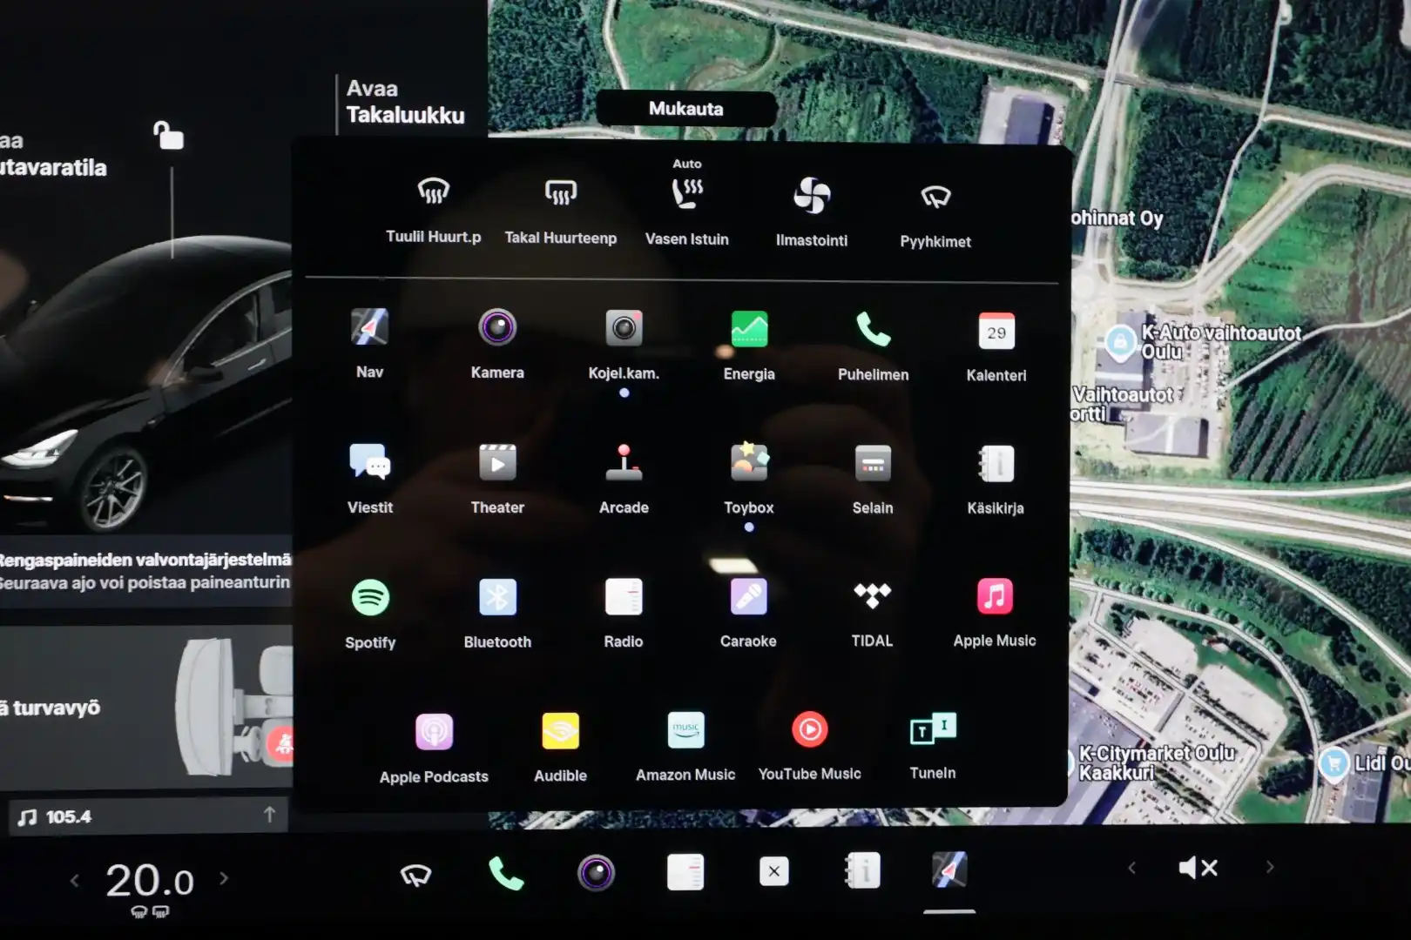
Task: Toggle Tuulil Huurt.p windshield defrost
Action: click(433, 191)
